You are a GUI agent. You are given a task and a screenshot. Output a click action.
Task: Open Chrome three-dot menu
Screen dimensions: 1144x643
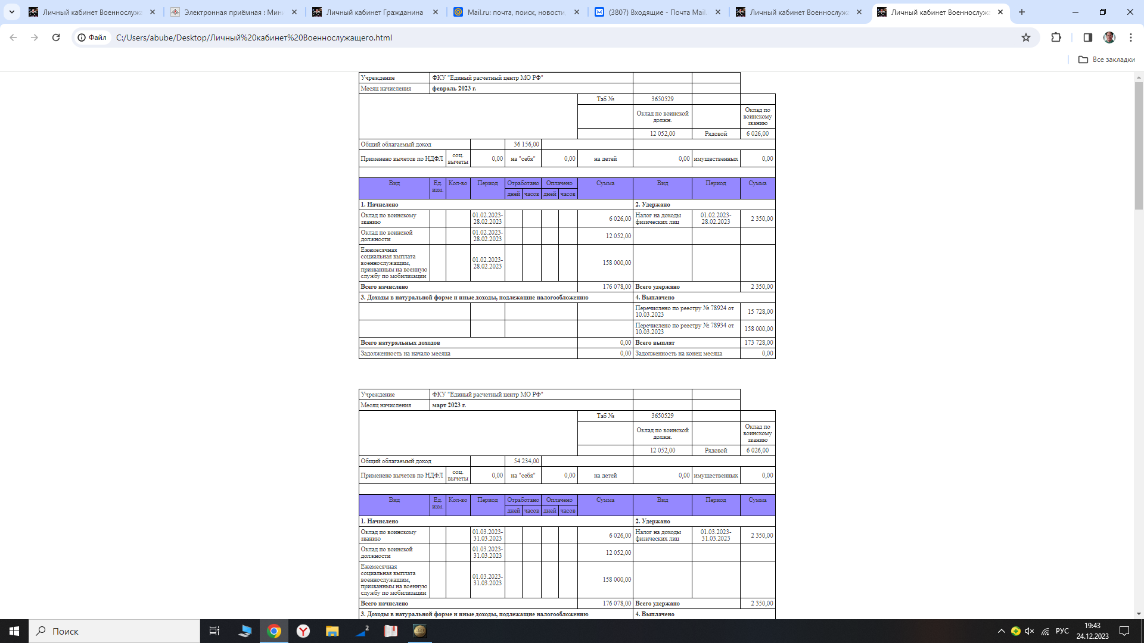tap(1131, 38)
